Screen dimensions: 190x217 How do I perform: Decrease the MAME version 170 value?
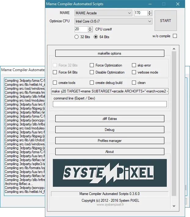point(149,14)
